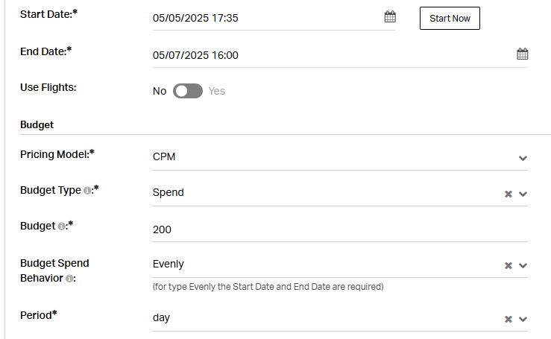Open the Start Date calendar picker icon
Viewport: 551px width, 339px height.
click(390, 16)
